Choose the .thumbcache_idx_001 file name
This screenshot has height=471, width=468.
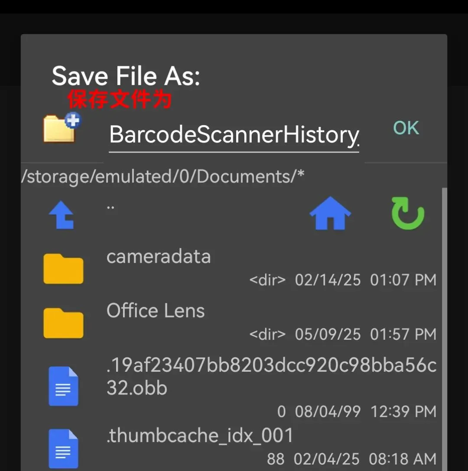coord(200,435)
